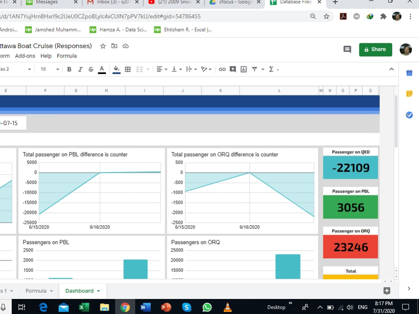Open the Google Calendar side panel

point(409,72)
